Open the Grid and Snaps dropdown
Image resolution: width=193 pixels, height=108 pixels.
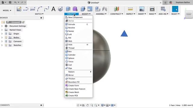(108, 105)
